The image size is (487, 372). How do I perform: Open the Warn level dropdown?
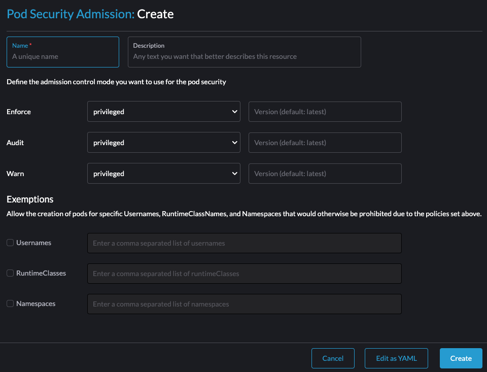tap(164, 174)
